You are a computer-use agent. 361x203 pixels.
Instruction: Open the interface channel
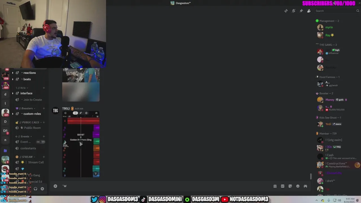[x=26, y=93]
